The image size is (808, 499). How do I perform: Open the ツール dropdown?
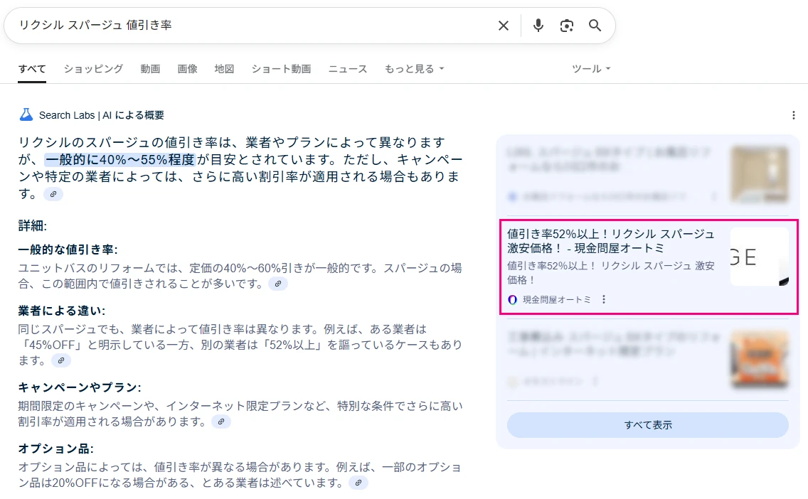click(x=590, y=69)
